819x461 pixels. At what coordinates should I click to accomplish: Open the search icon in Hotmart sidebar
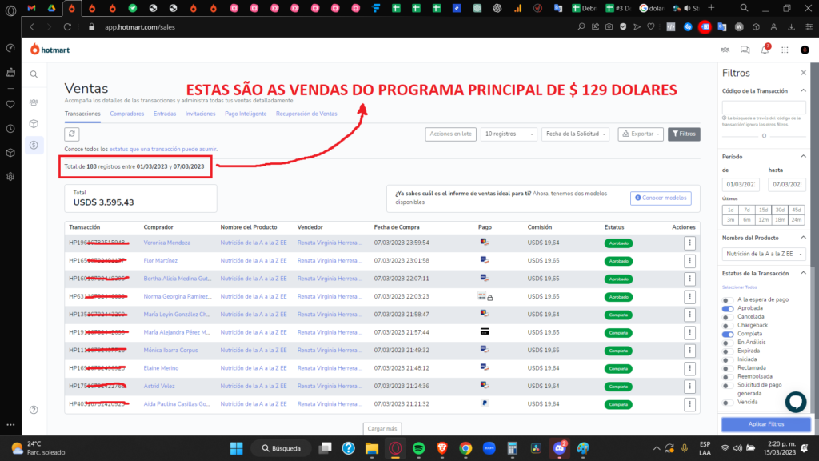click(34, 74)
